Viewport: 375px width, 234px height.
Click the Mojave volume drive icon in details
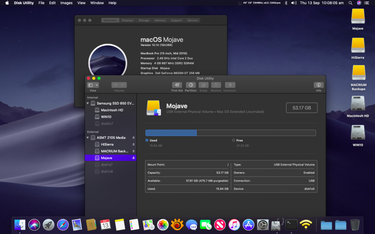tap(153, 108)
